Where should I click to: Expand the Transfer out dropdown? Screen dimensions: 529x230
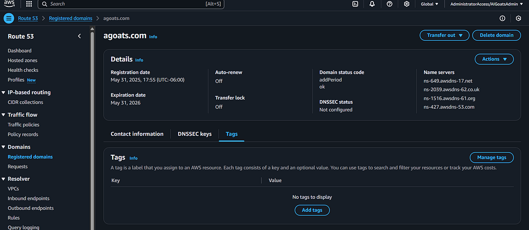(x=444, y=36)
